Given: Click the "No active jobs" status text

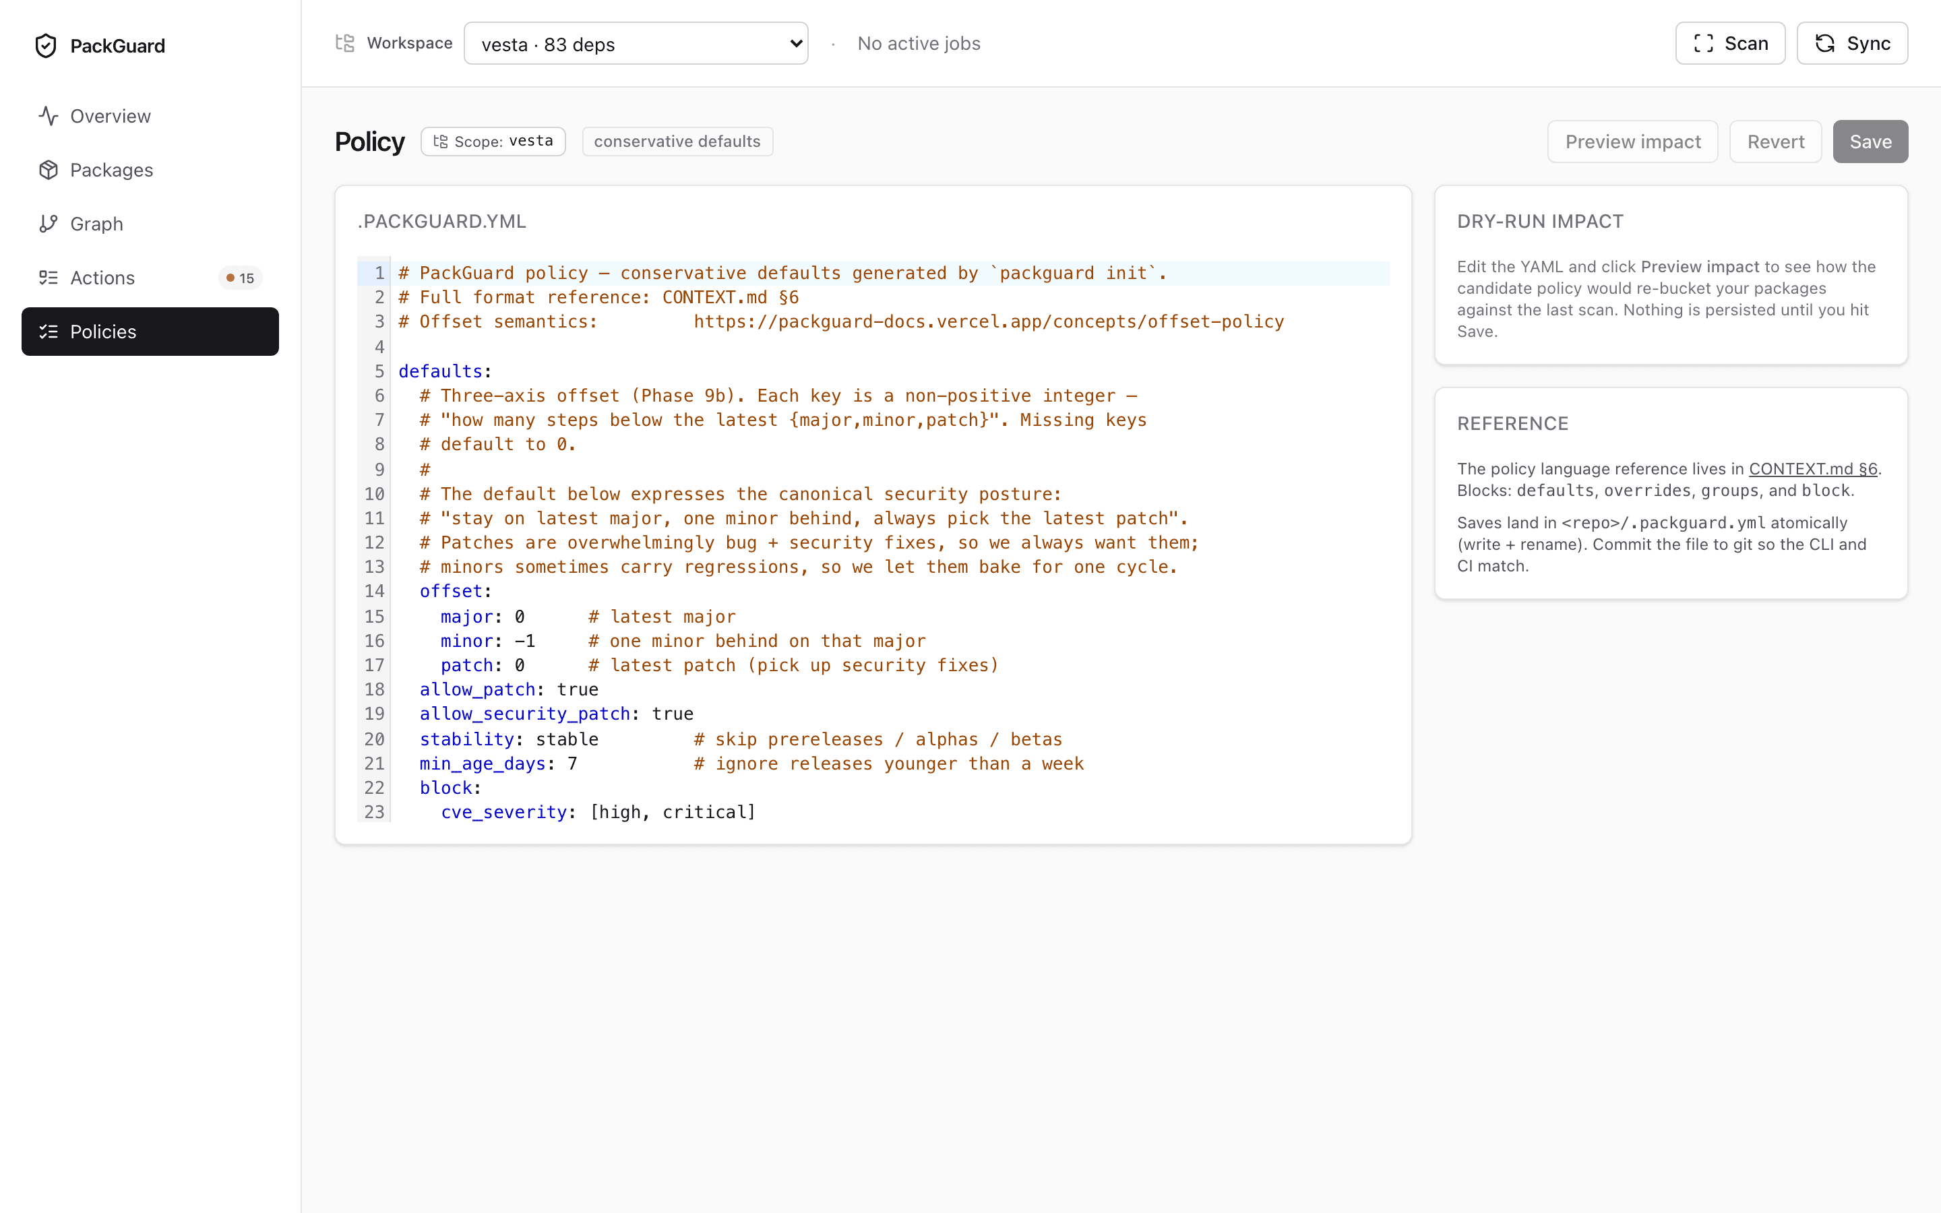Looking at the screenshot, I should (x=919, y=43).
